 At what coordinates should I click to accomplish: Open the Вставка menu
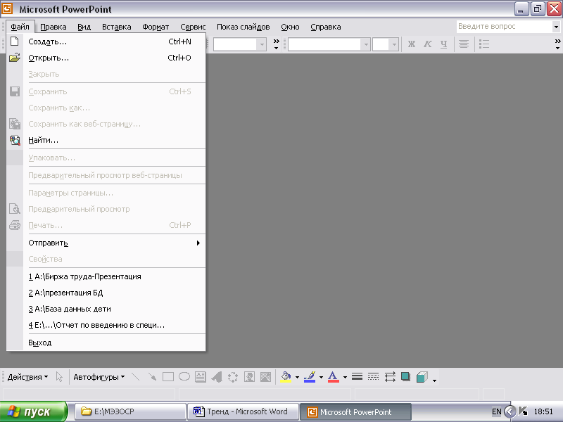pos(116,27)
